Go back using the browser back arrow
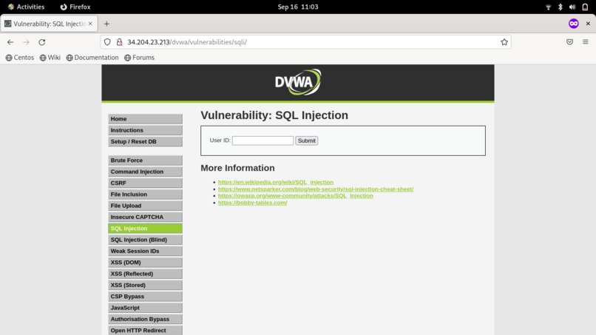Viewport: 596px width, 335px height. pos(10,42)
